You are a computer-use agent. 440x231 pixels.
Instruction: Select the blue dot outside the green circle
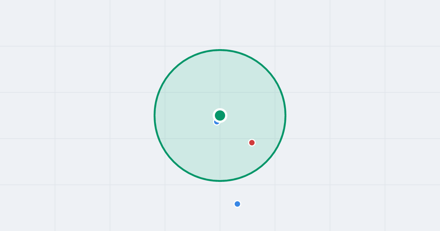coord(237,204)
